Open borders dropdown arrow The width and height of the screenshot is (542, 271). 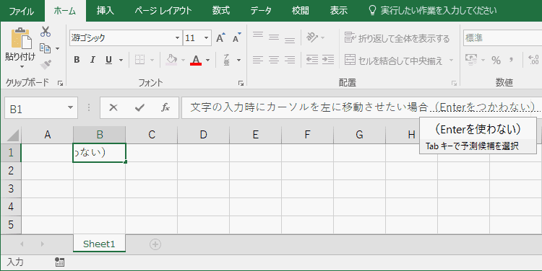(x=152, y=61)
